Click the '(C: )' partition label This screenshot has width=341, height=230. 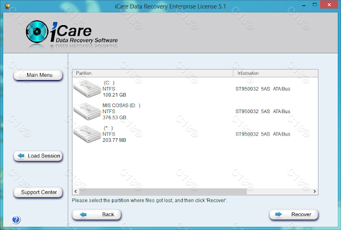tap(109, 83)
